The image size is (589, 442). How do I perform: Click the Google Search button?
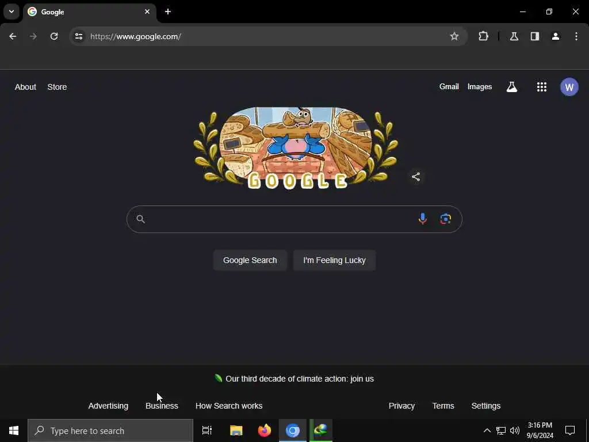250,260
